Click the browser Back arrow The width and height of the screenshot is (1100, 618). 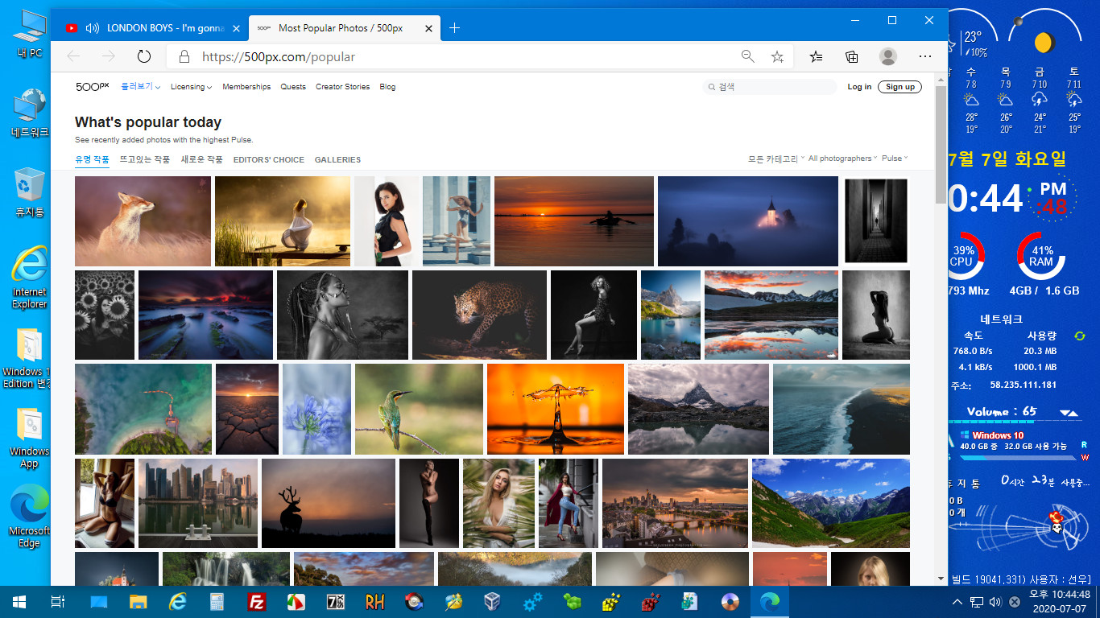(x=73, y=56)
